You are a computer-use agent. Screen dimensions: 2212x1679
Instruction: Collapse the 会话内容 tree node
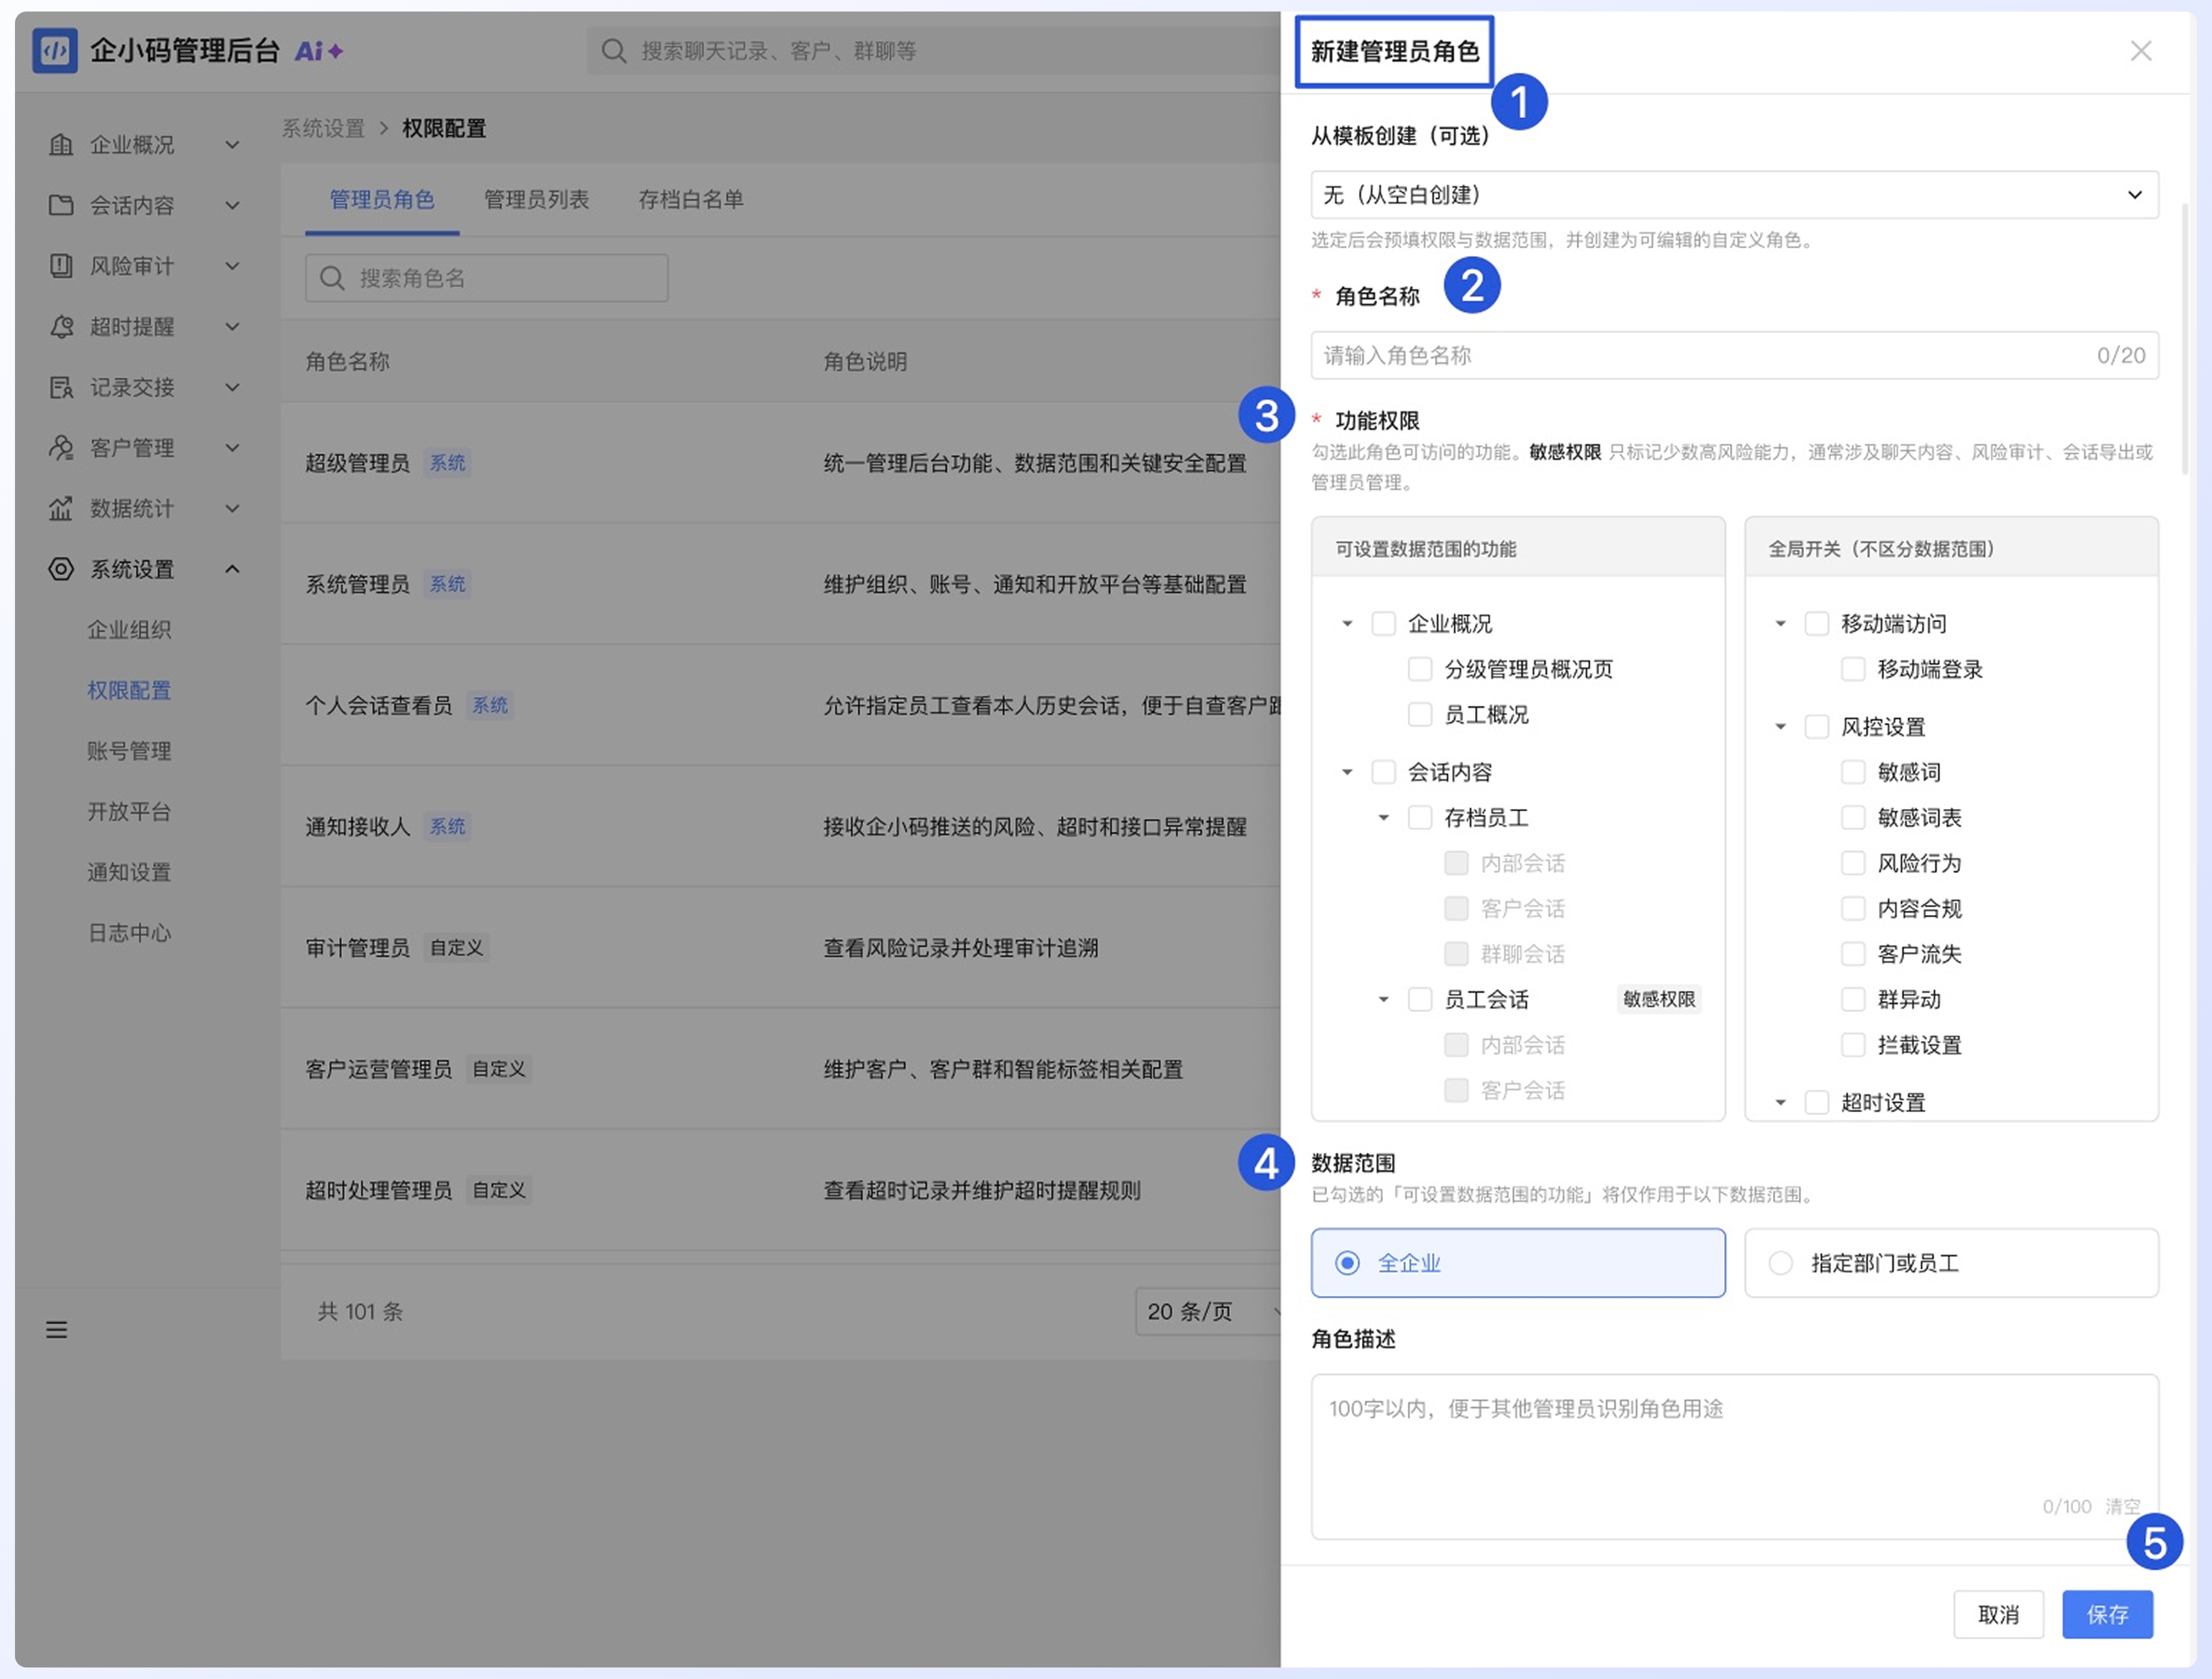pyautogui.click(x=1347, y=772)
